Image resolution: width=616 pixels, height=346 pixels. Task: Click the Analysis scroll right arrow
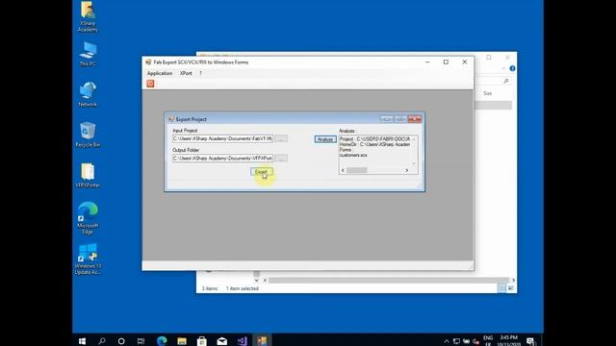(407, 170)
